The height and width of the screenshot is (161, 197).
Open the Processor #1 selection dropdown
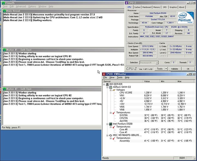pyautogui.click(x=157, y=63)
